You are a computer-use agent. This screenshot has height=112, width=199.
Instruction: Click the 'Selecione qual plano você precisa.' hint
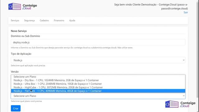pos(26,101)
